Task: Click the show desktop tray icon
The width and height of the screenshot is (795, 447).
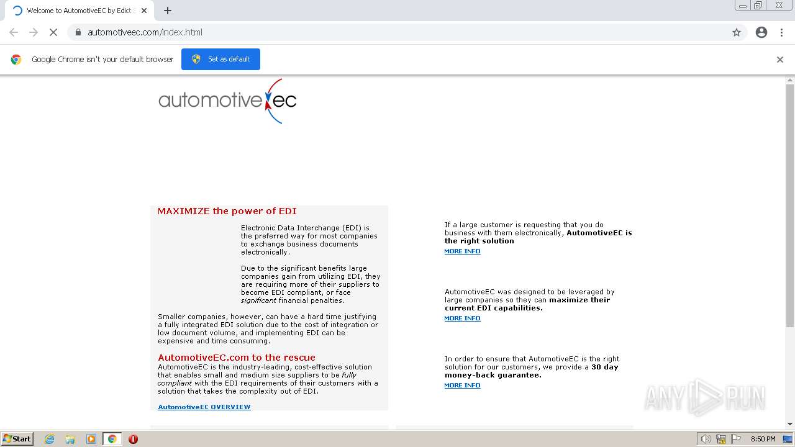Action: (x=788, y=439)
